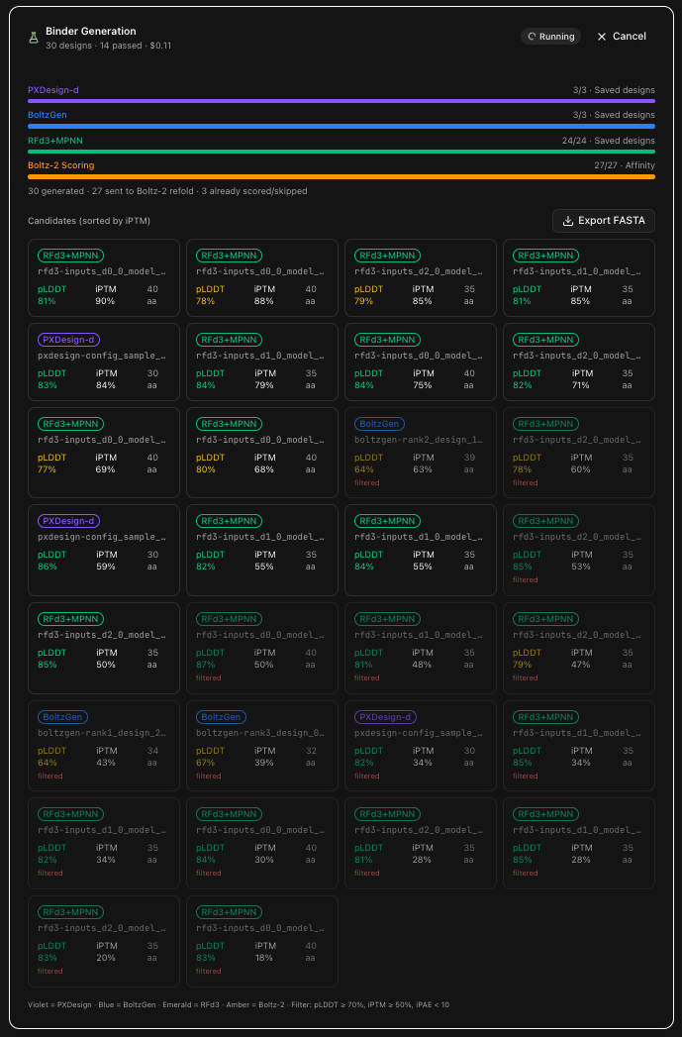The width and height of the screenshot is (682, 1037).
Task: Click the Export FASTA button
Action: (x=604, y=221)
